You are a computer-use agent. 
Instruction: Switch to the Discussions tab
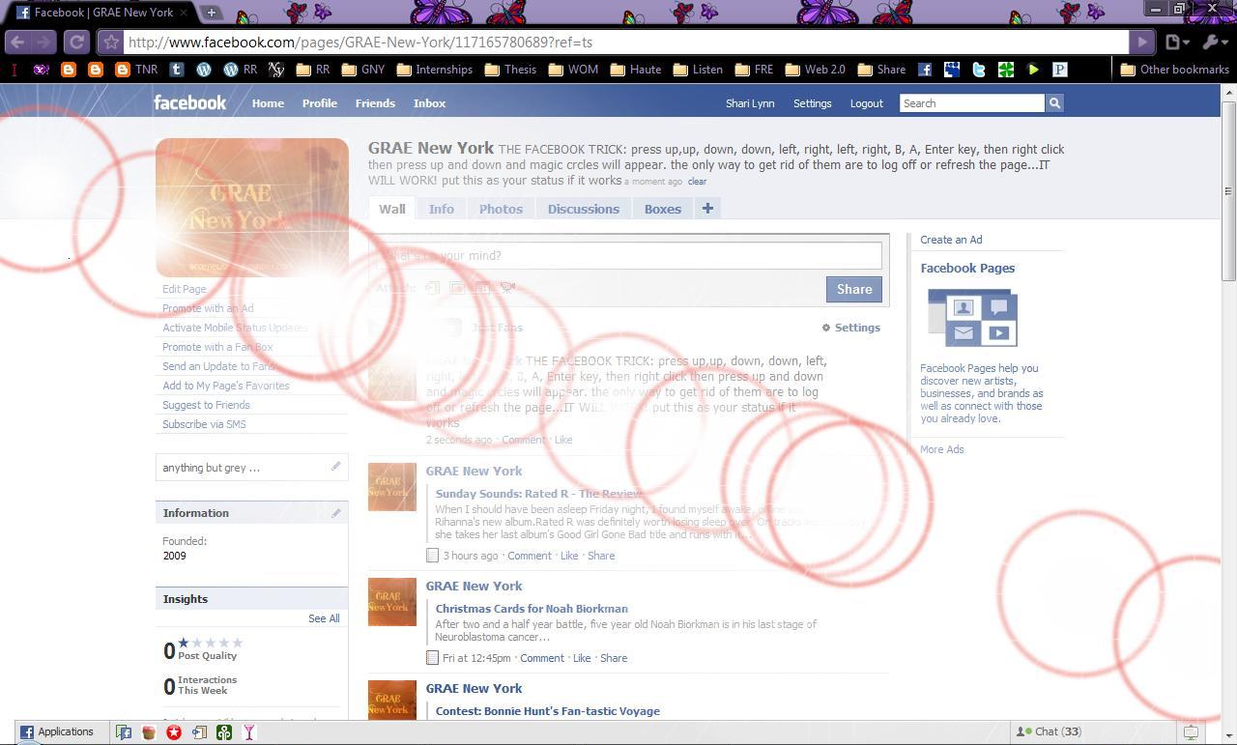pos(584,209)
